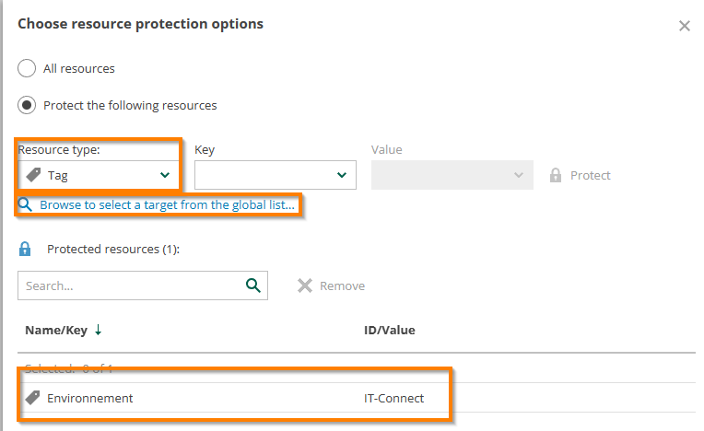Click the Name/Key sort arrow icon
Screen dimensions: 704x431
point(99,330)
